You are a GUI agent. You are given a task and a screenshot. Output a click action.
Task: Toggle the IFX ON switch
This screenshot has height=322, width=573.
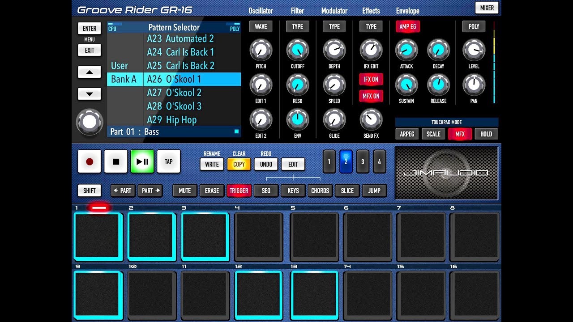(x=371, y=80)
